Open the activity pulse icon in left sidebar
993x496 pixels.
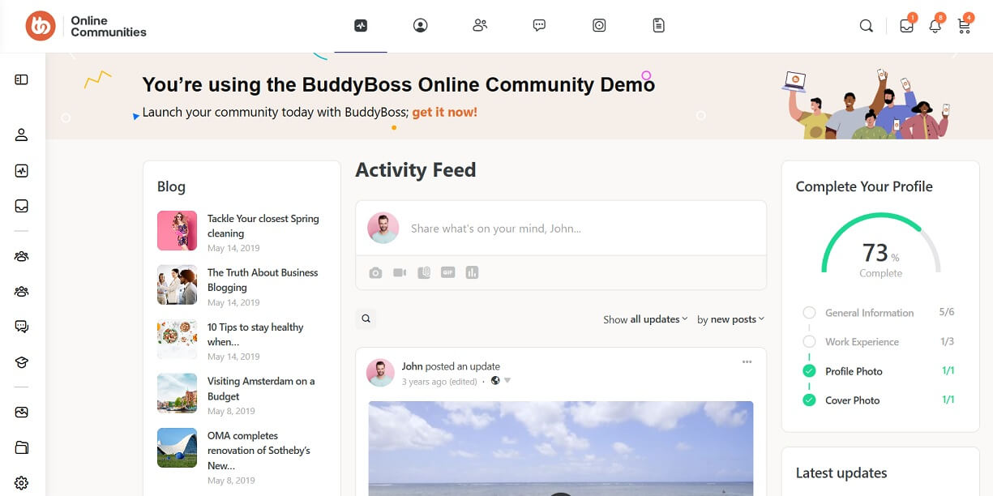click(22, 171)
